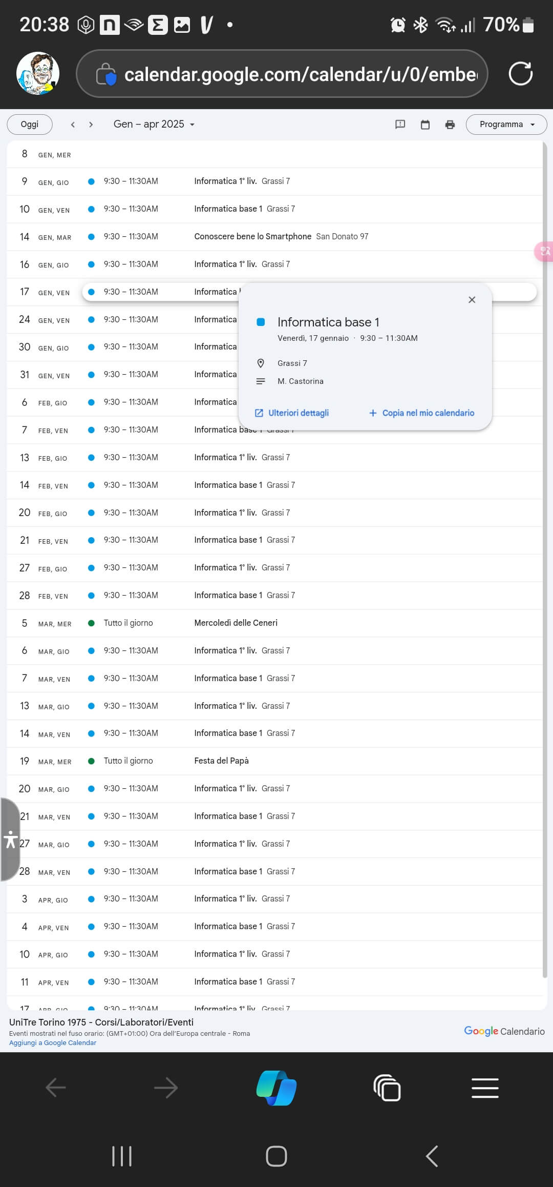Screen dimensions: 553x1187
Task: Open the browser tabs overview icon
Action: [387, 1088]
